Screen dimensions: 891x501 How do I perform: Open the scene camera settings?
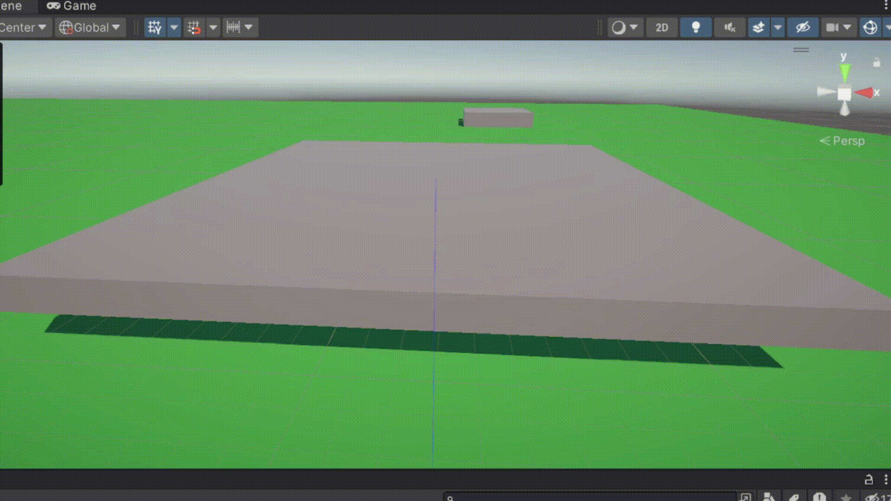(x=835, y=27)
